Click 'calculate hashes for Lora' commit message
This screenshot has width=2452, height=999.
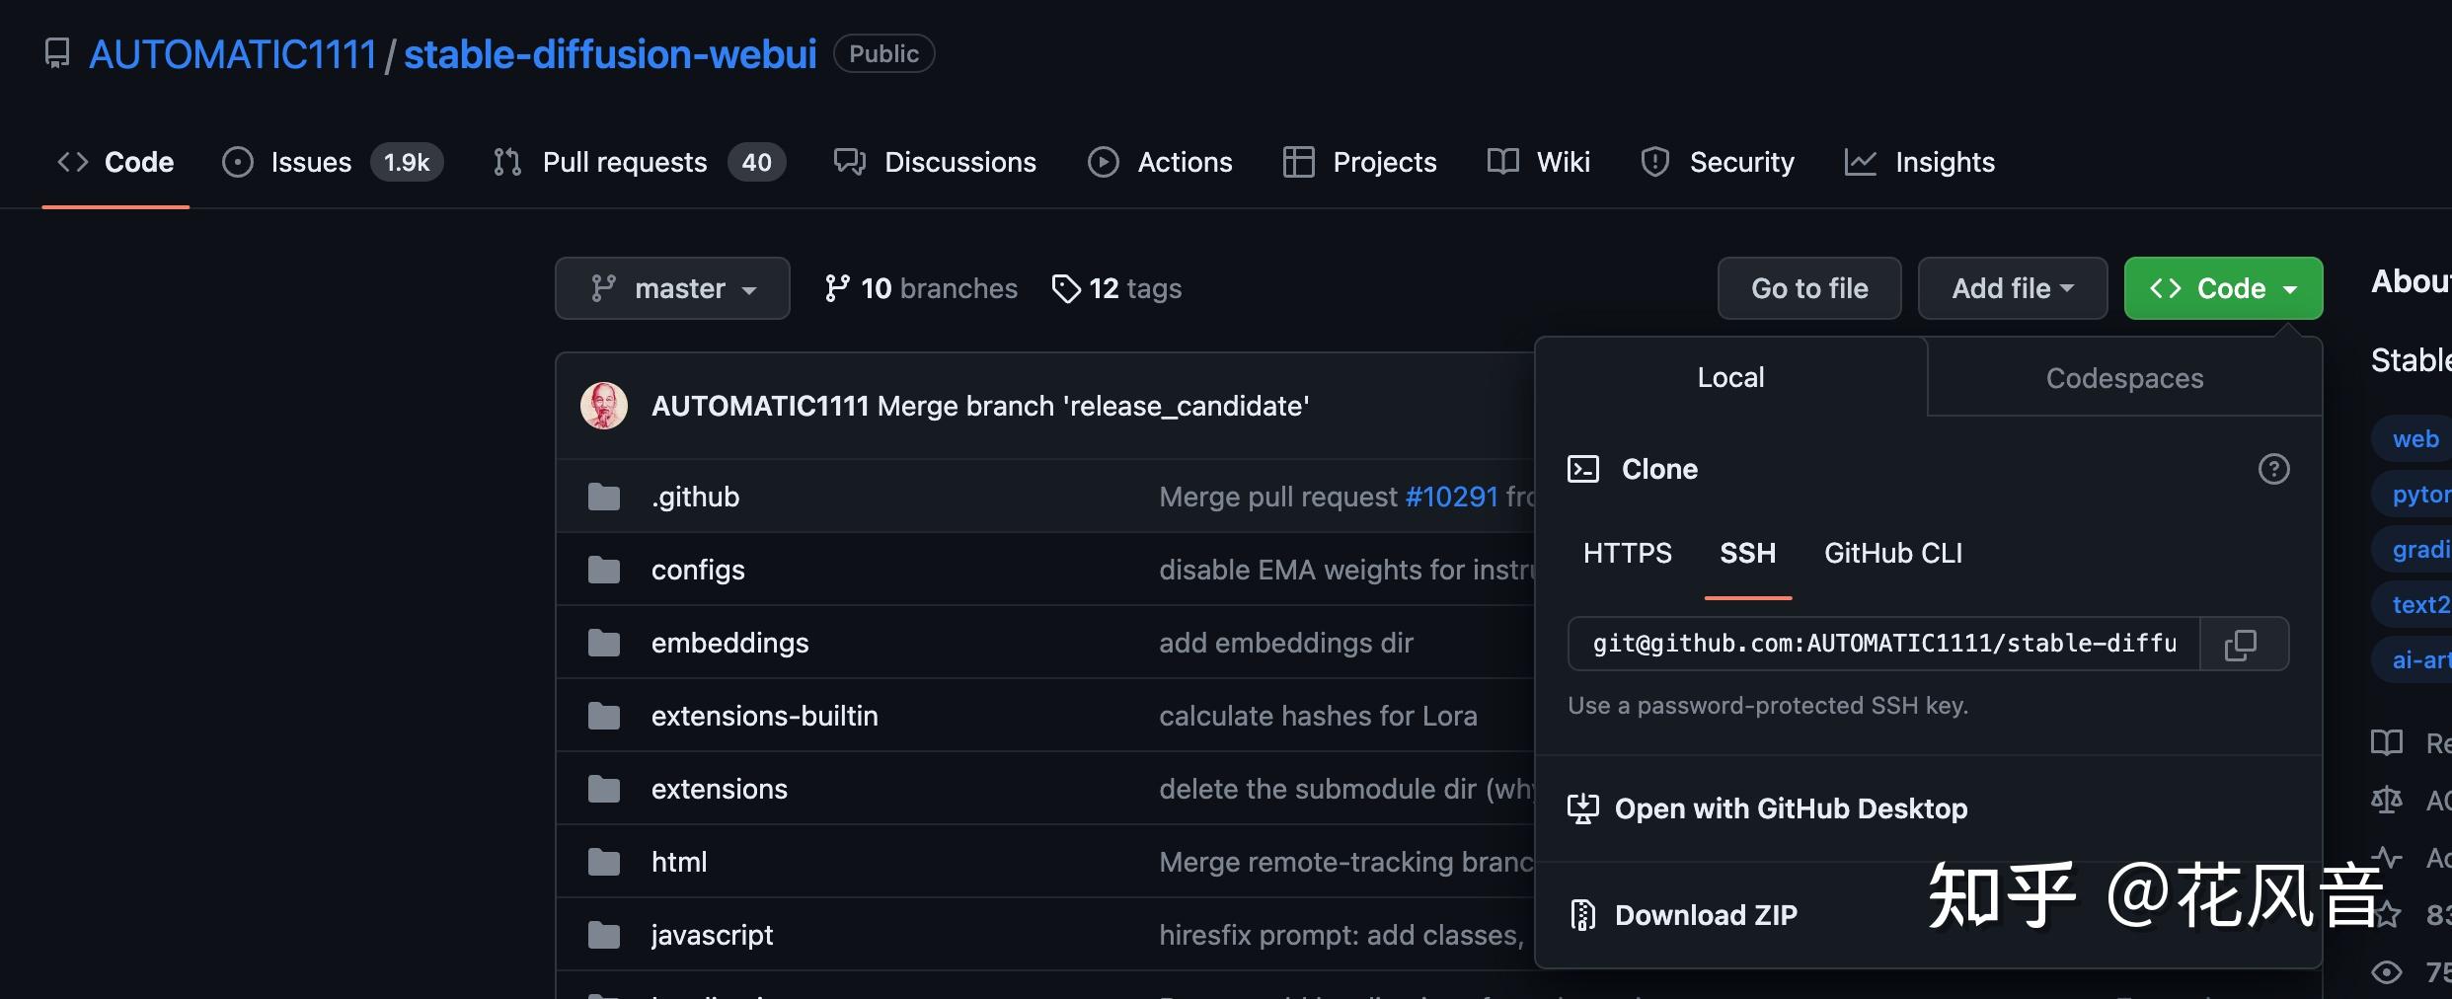pyautogui.click(x=1318, y=716)
